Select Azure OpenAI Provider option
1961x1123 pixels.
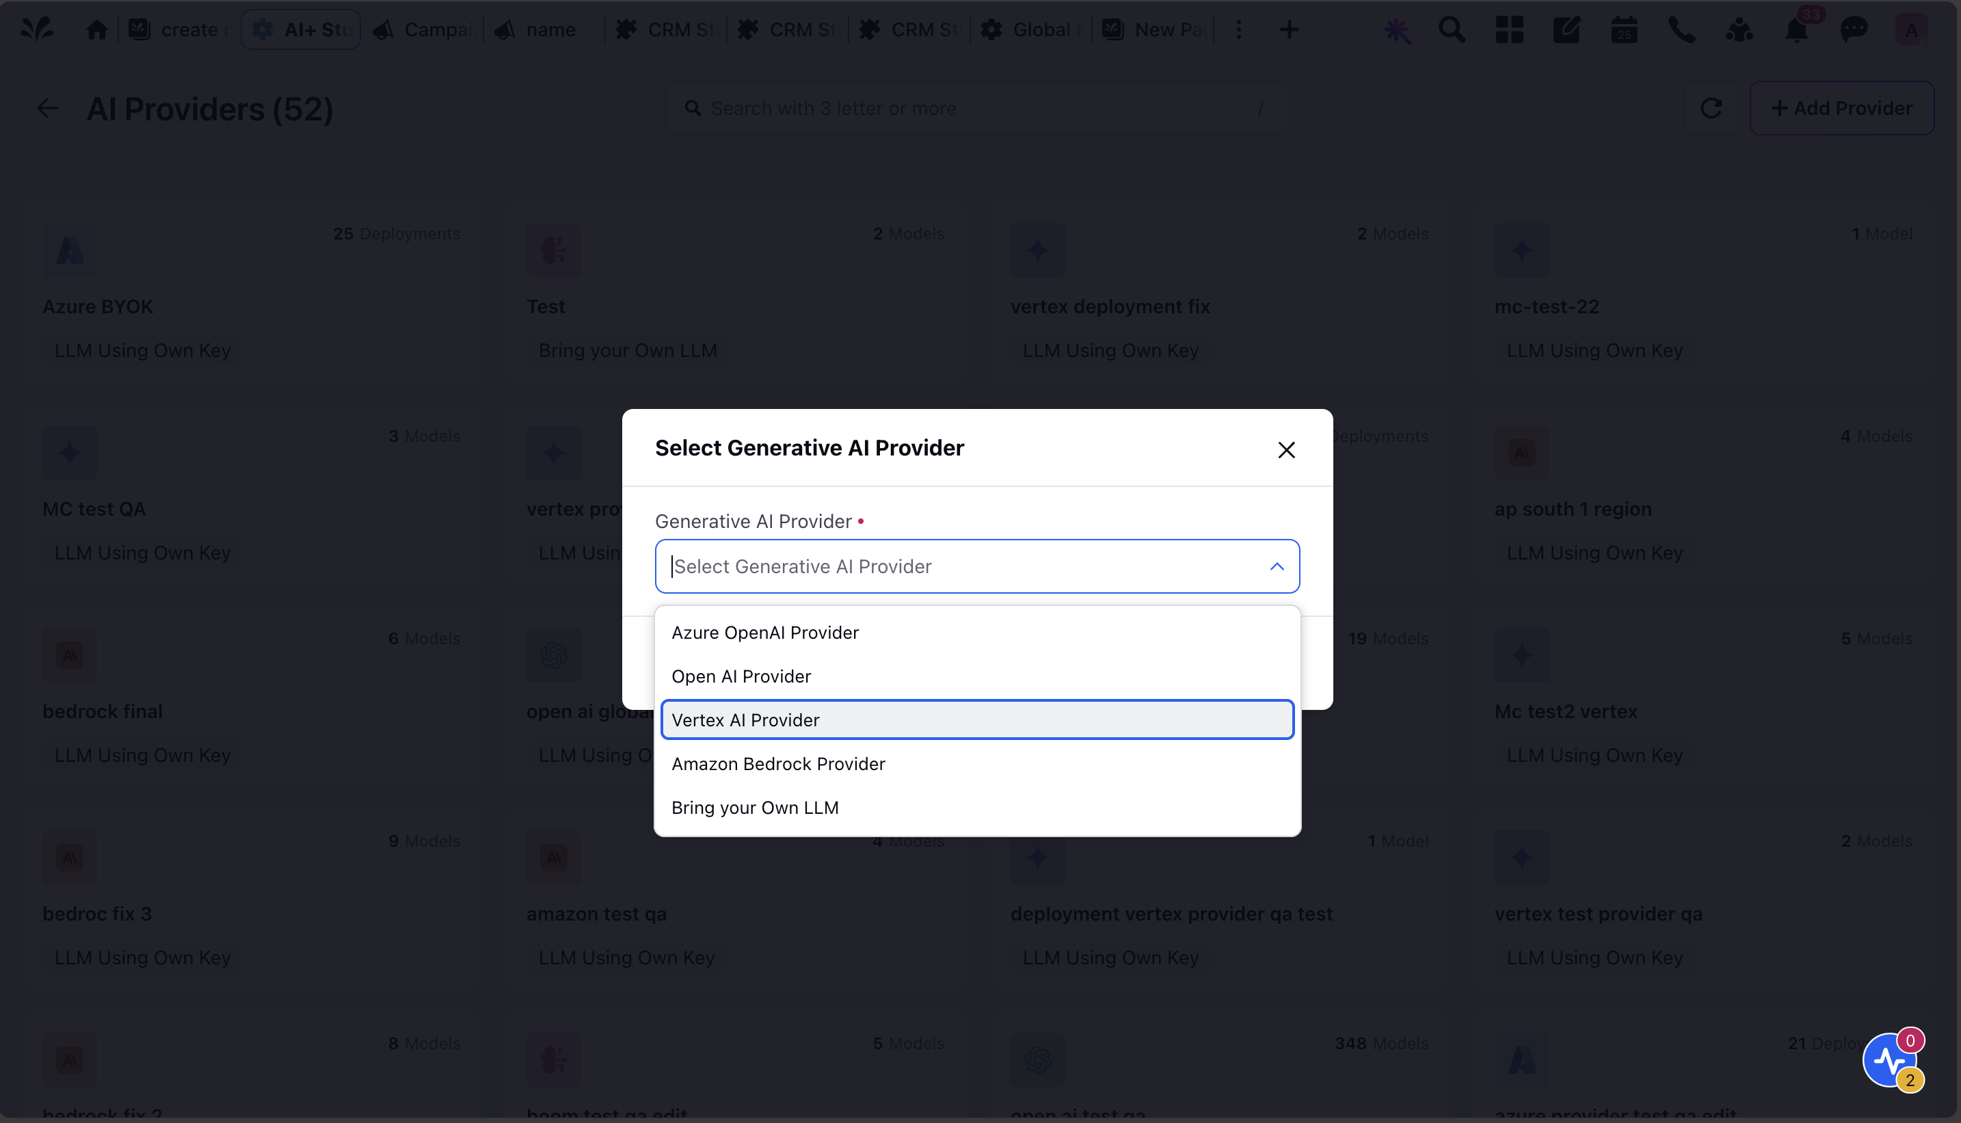pyautogui.click(x=977, y=633)
